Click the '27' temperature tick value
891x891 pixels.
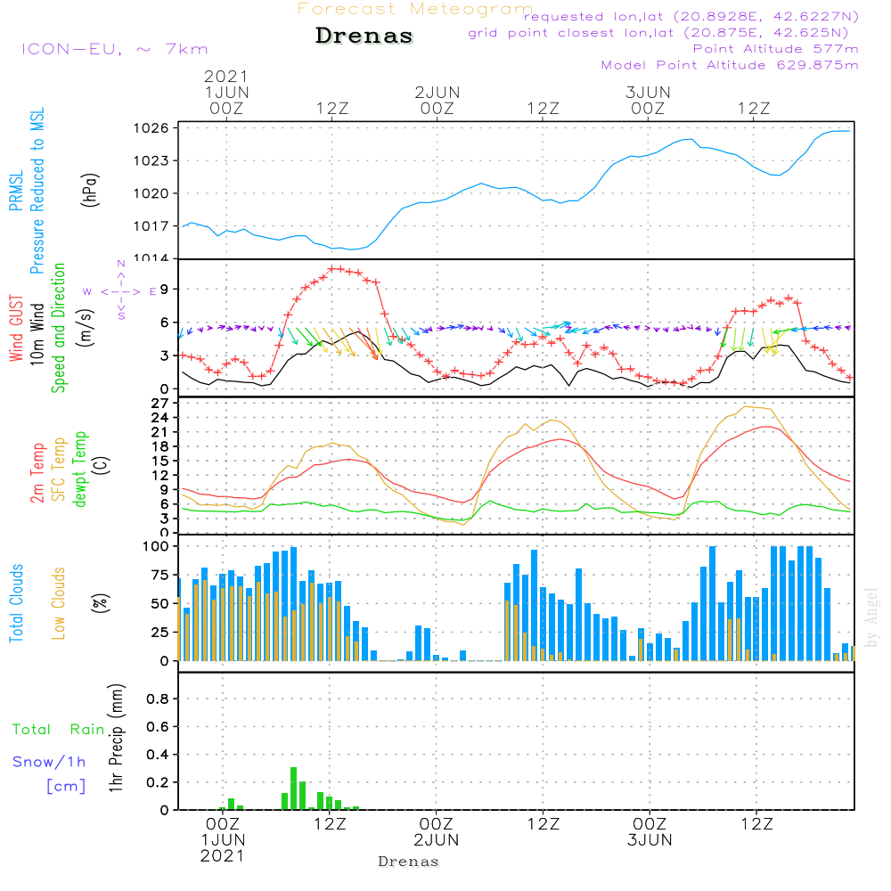[159, 404]
